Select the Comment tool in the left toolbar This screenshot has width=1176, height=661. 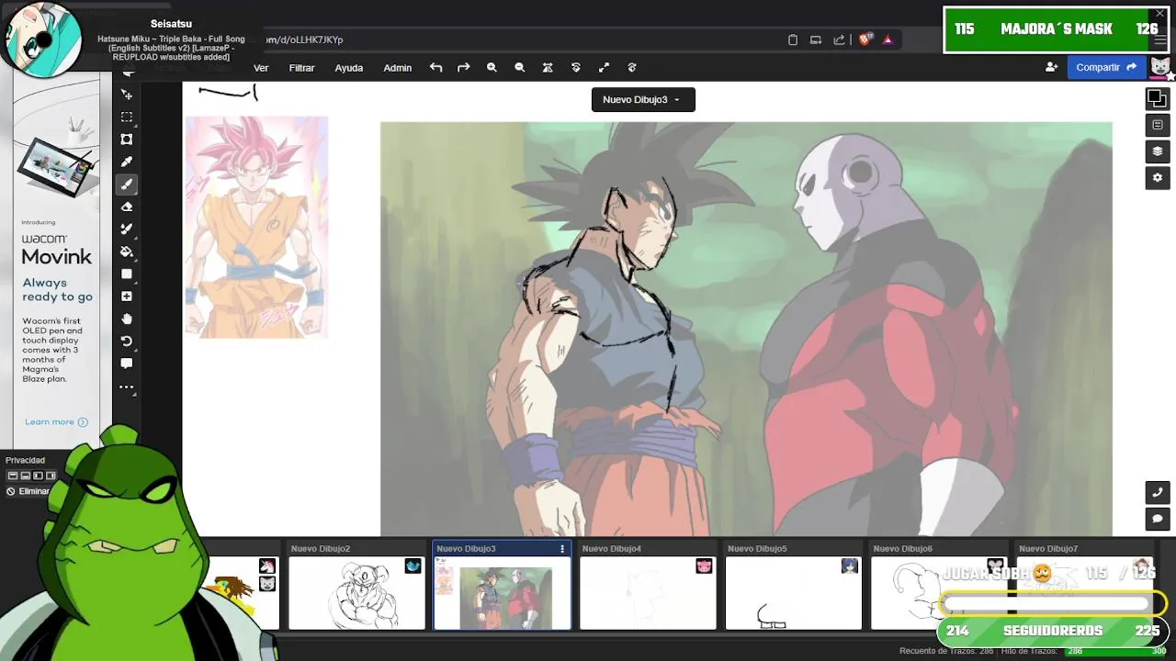(127, 364)
